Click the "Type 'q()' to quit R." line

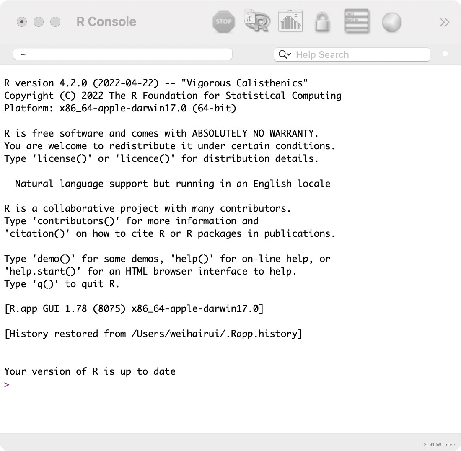(62, 284)
